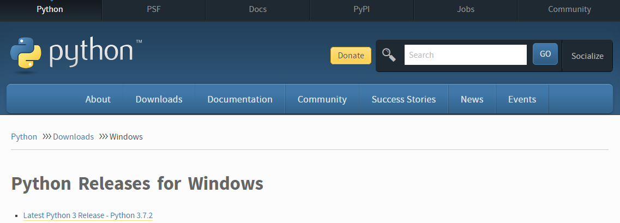Click the Windows breadcrumb text
The height and width of the screenshot is (223, 620).
click(x=126, y=137)
